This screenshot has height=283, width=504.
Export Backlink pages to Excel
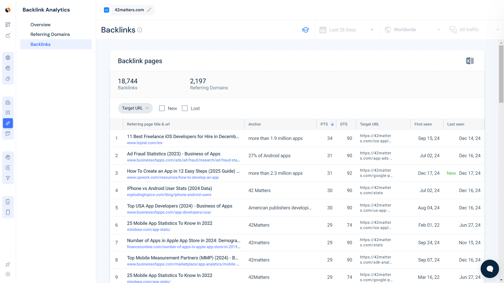[470, 61]
